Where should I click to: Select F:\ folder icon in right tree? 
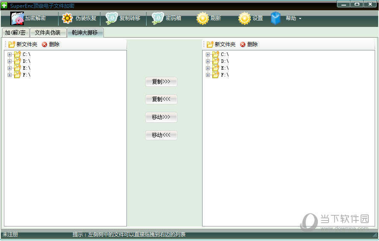coord(215,75)
